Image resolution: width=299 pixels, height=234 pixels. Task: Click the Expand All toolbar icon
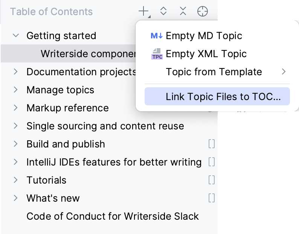point(163,12)
